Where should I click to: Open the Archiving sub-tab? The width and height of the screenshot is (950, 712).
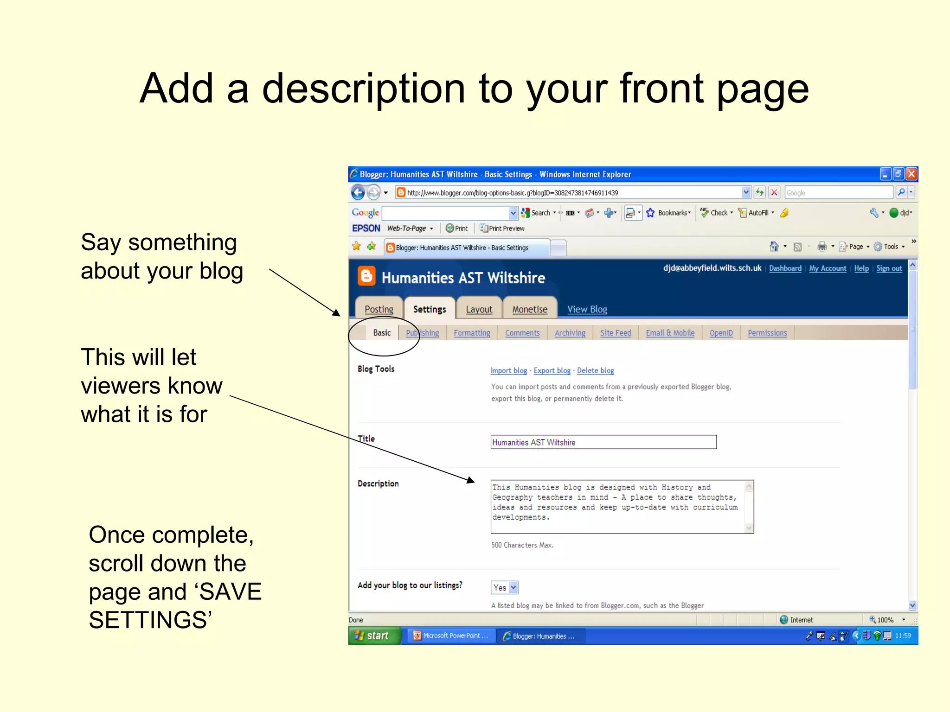(x=570, y=333)
